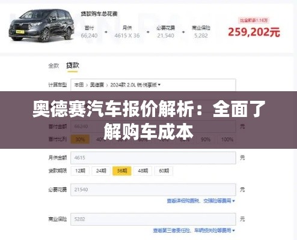Click the 月供金额 input field
Screen dimensions: 297x240
[153, 158]
